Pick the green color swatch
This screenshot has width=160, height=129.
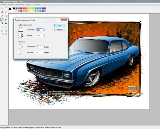click(35, 8)
